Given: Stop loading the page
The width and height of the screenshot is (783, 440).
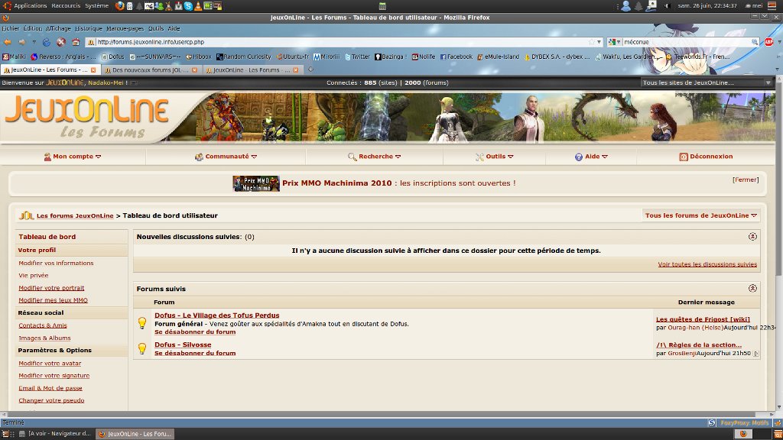Looking at the screenshot, I should (61, 42).
